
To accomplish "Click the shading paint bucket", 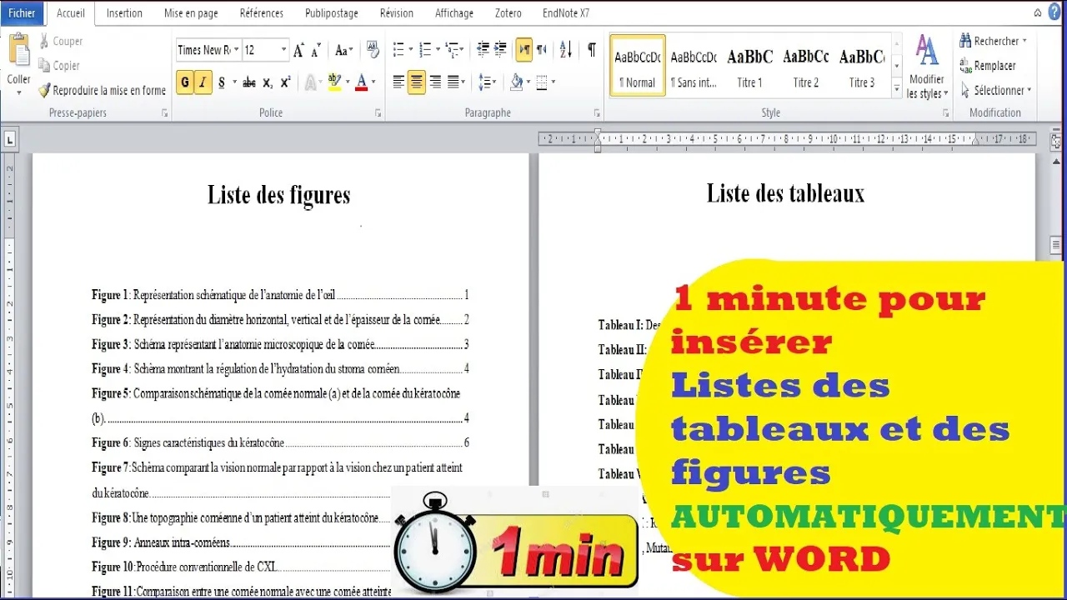I will click(516, 82).
